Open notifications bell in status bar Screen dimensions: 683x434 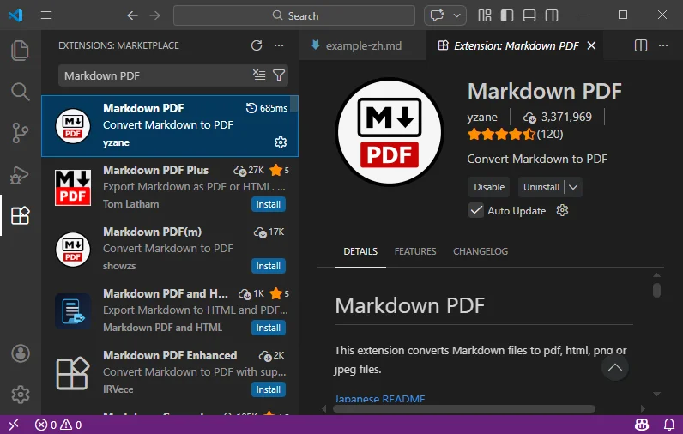[669, 425]
